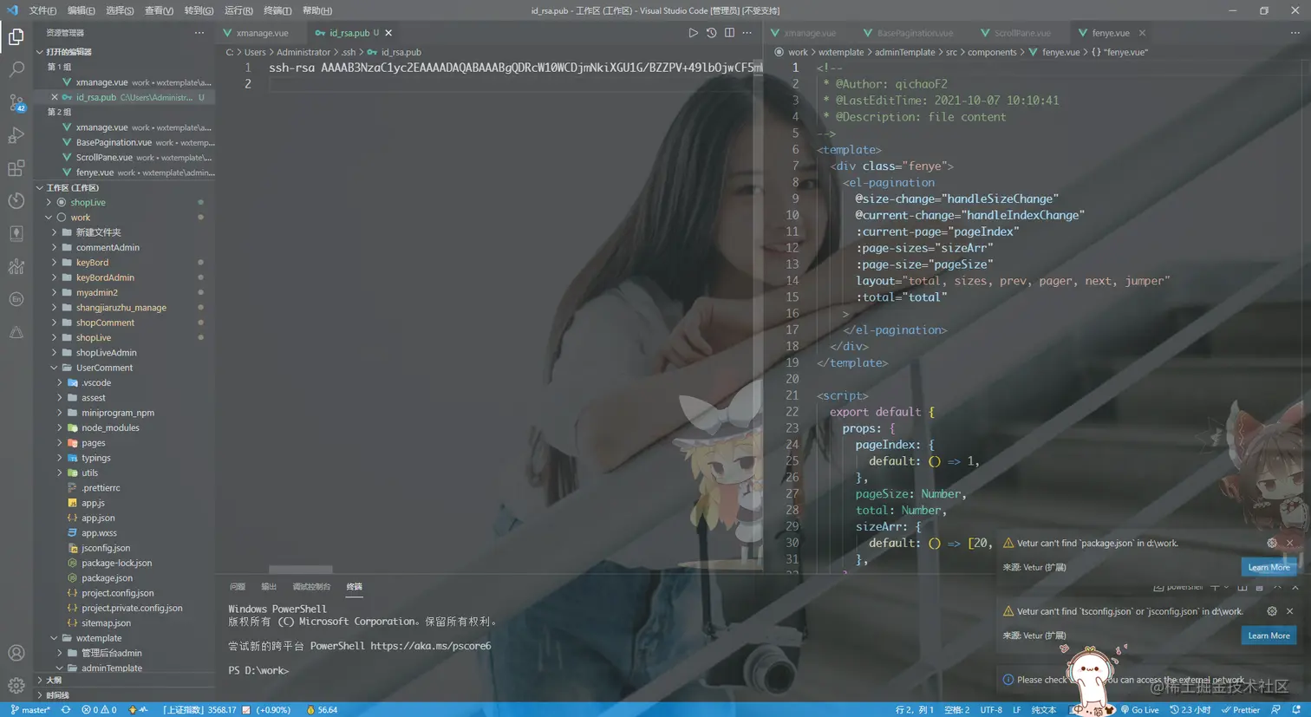
Task: Close id_rsa.pub in the open editors list
Action: (55, 97)
